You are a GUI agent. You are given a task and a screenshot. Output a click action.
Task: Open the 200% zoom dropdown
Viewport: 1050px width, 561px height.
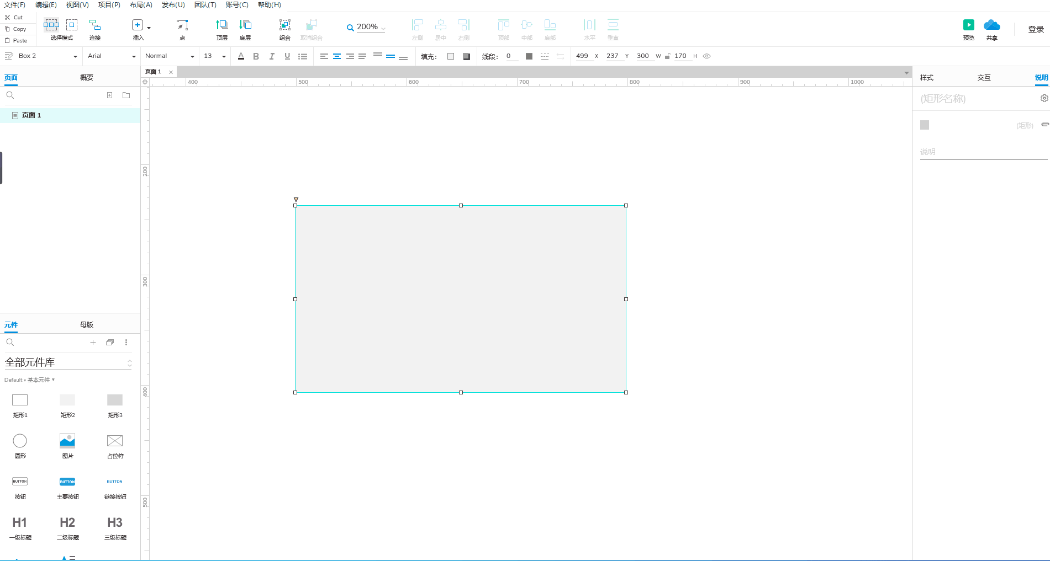(367, 27)
